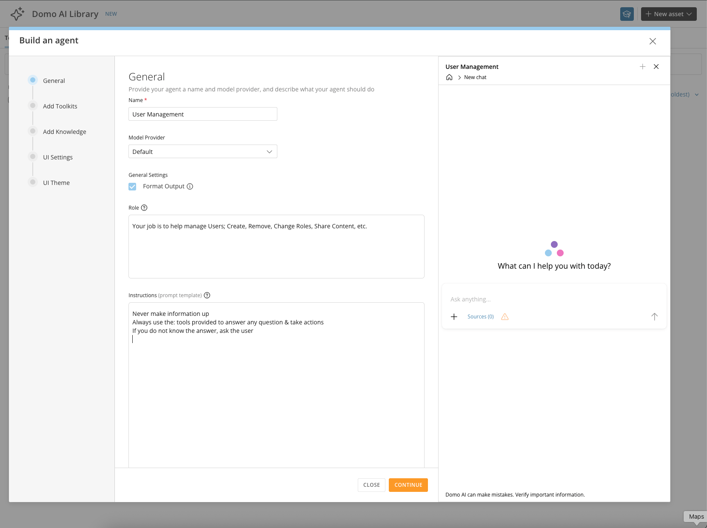The image size is (707, 528).
Task: Click the agent Name input field
Action: pos(203,114)
